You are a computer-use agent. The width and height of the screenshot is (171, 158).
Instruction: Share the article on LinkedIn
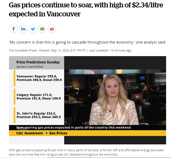(x=23, y=29)
